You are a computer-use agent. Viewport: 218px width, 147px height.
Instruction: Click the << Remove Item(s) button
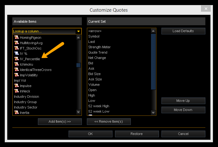tap(109, 121)
